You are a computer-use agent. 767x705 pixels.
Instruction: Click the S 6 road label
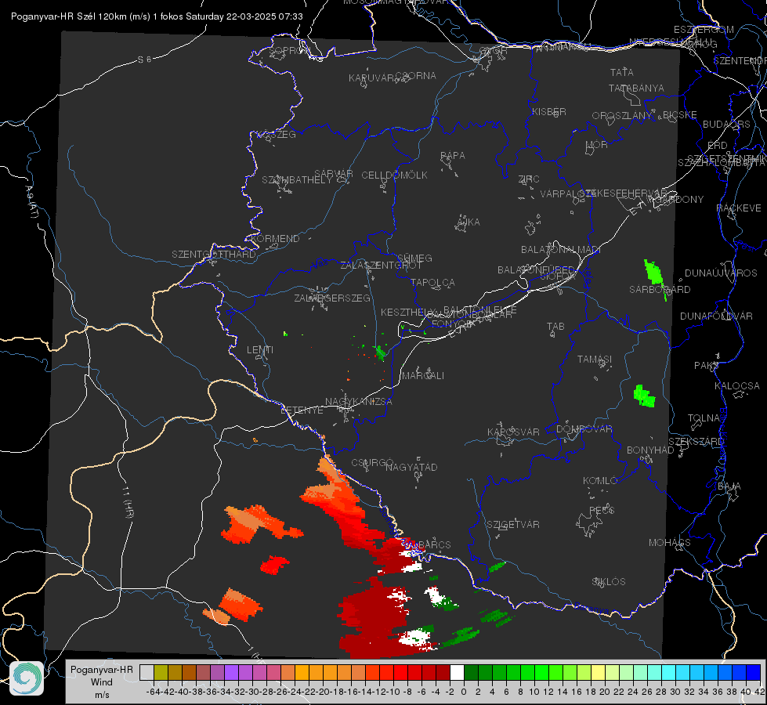144,60
